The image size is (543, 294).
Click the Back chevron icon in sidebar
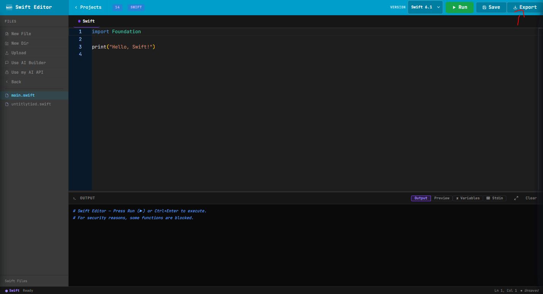point(7,82)
